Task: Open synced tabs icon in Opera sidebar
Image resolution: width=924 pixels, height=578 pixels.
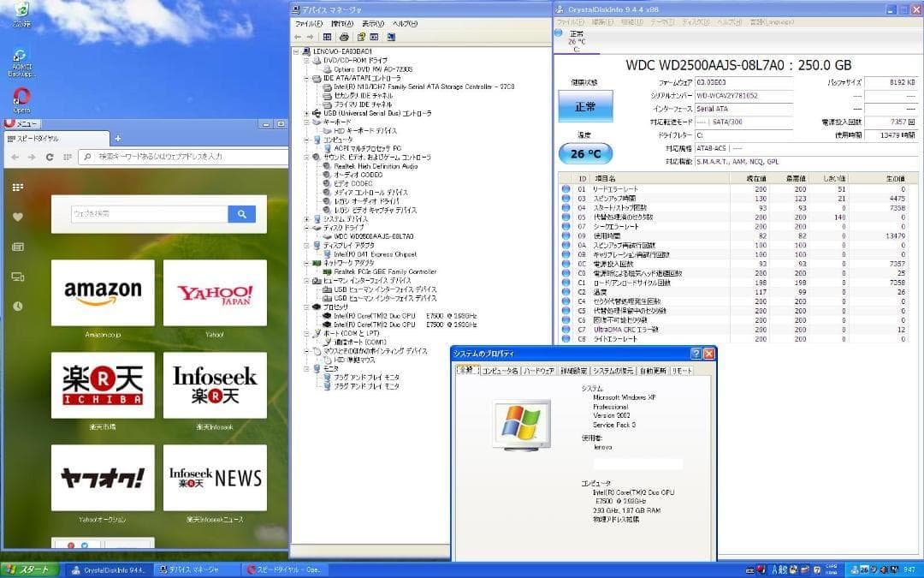Action: 18,277
